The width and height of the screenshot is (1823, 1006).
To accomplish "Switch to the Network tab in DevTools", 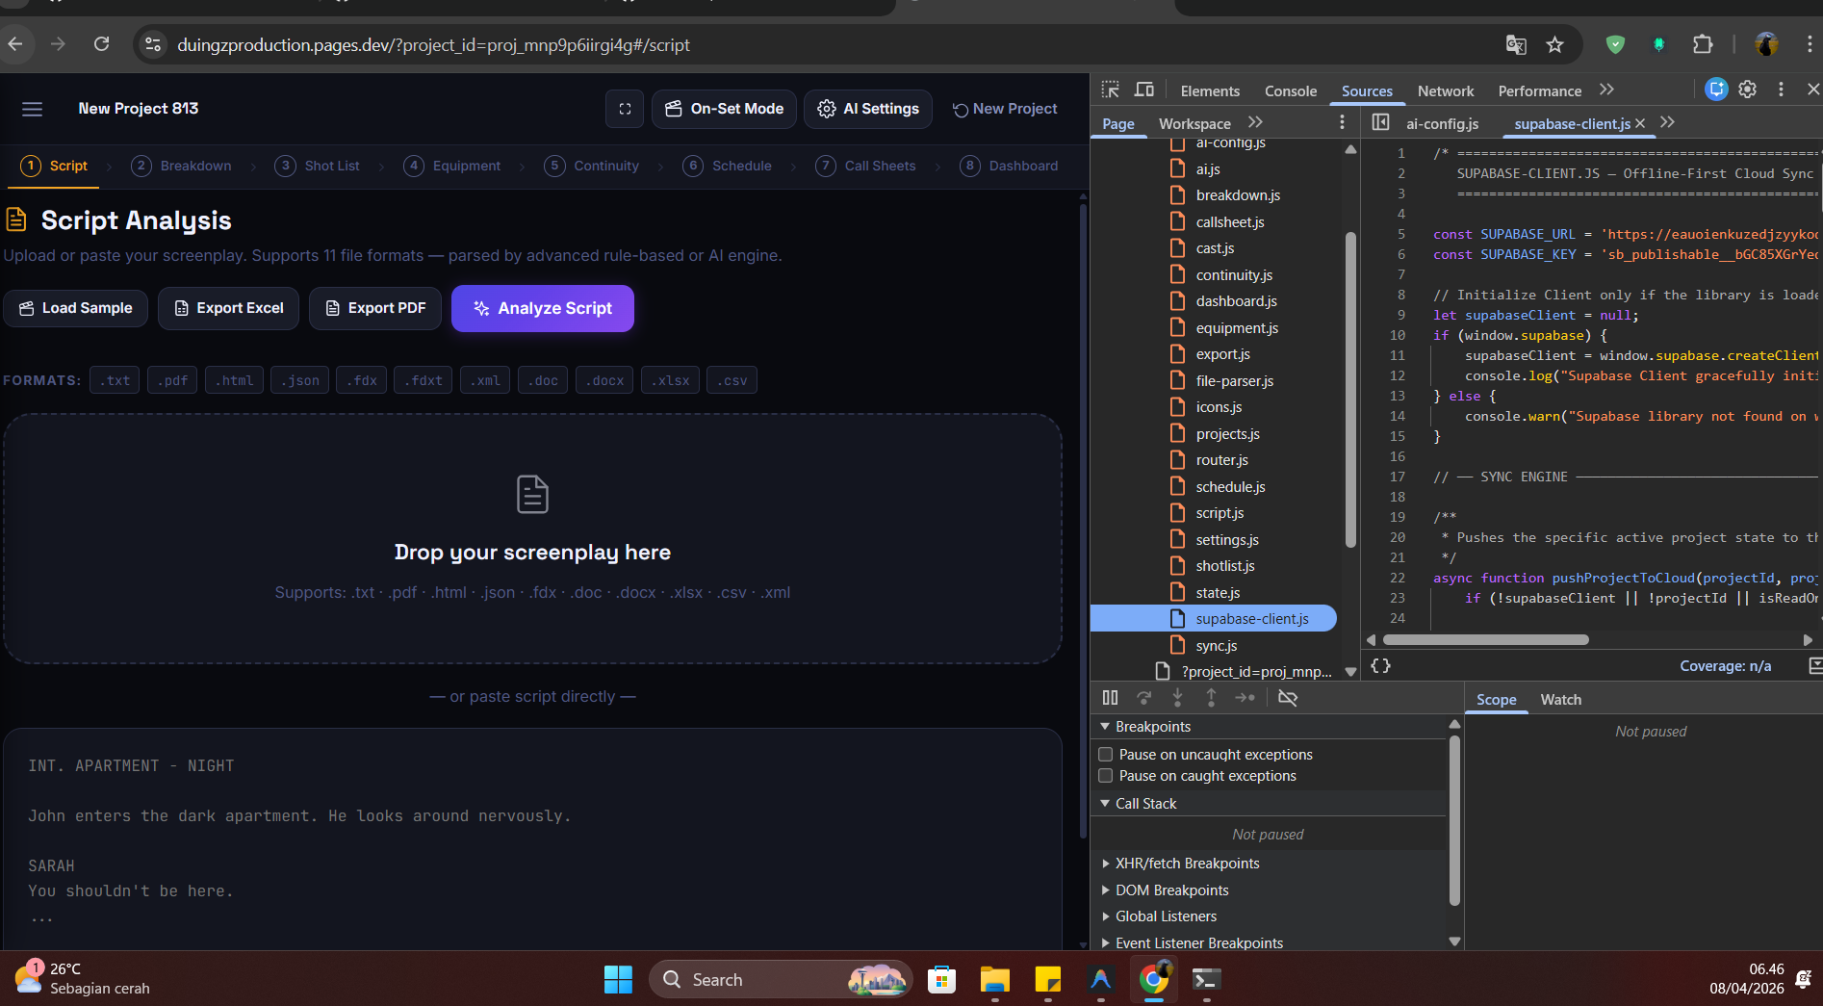I will click(x=1445, y=91).
